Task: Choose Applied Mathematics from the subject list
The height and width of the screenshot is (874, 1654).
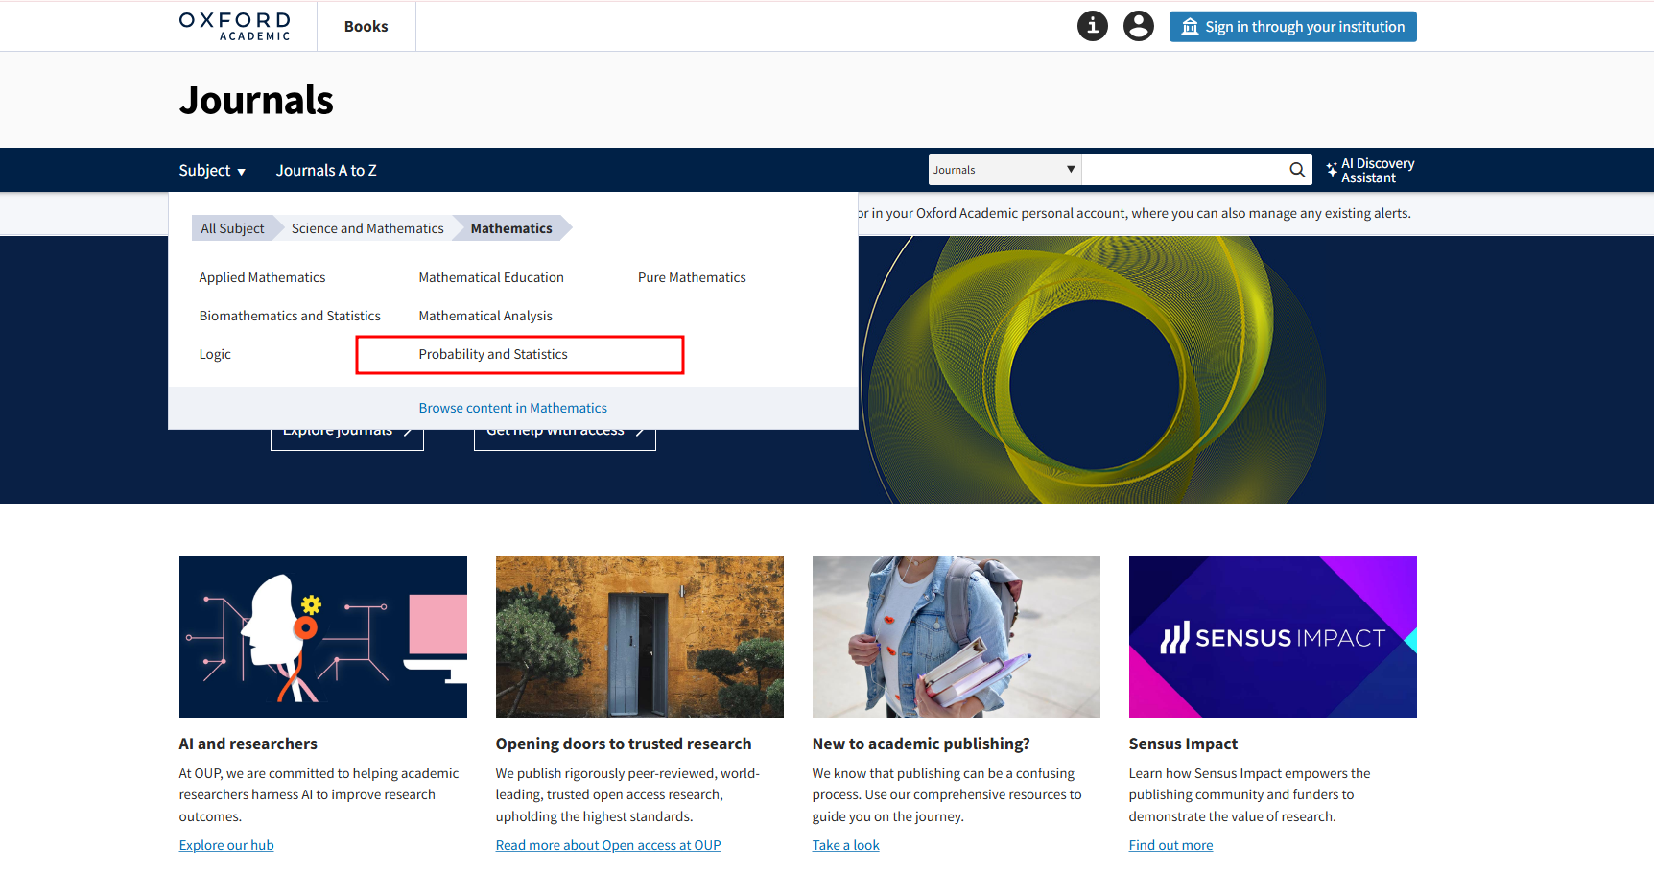Action: pos(262,277)
